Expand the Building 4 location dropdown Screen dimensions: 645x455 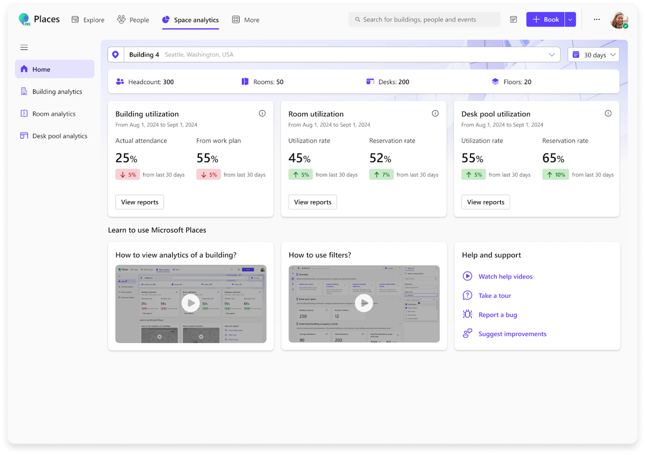point(552,55)
